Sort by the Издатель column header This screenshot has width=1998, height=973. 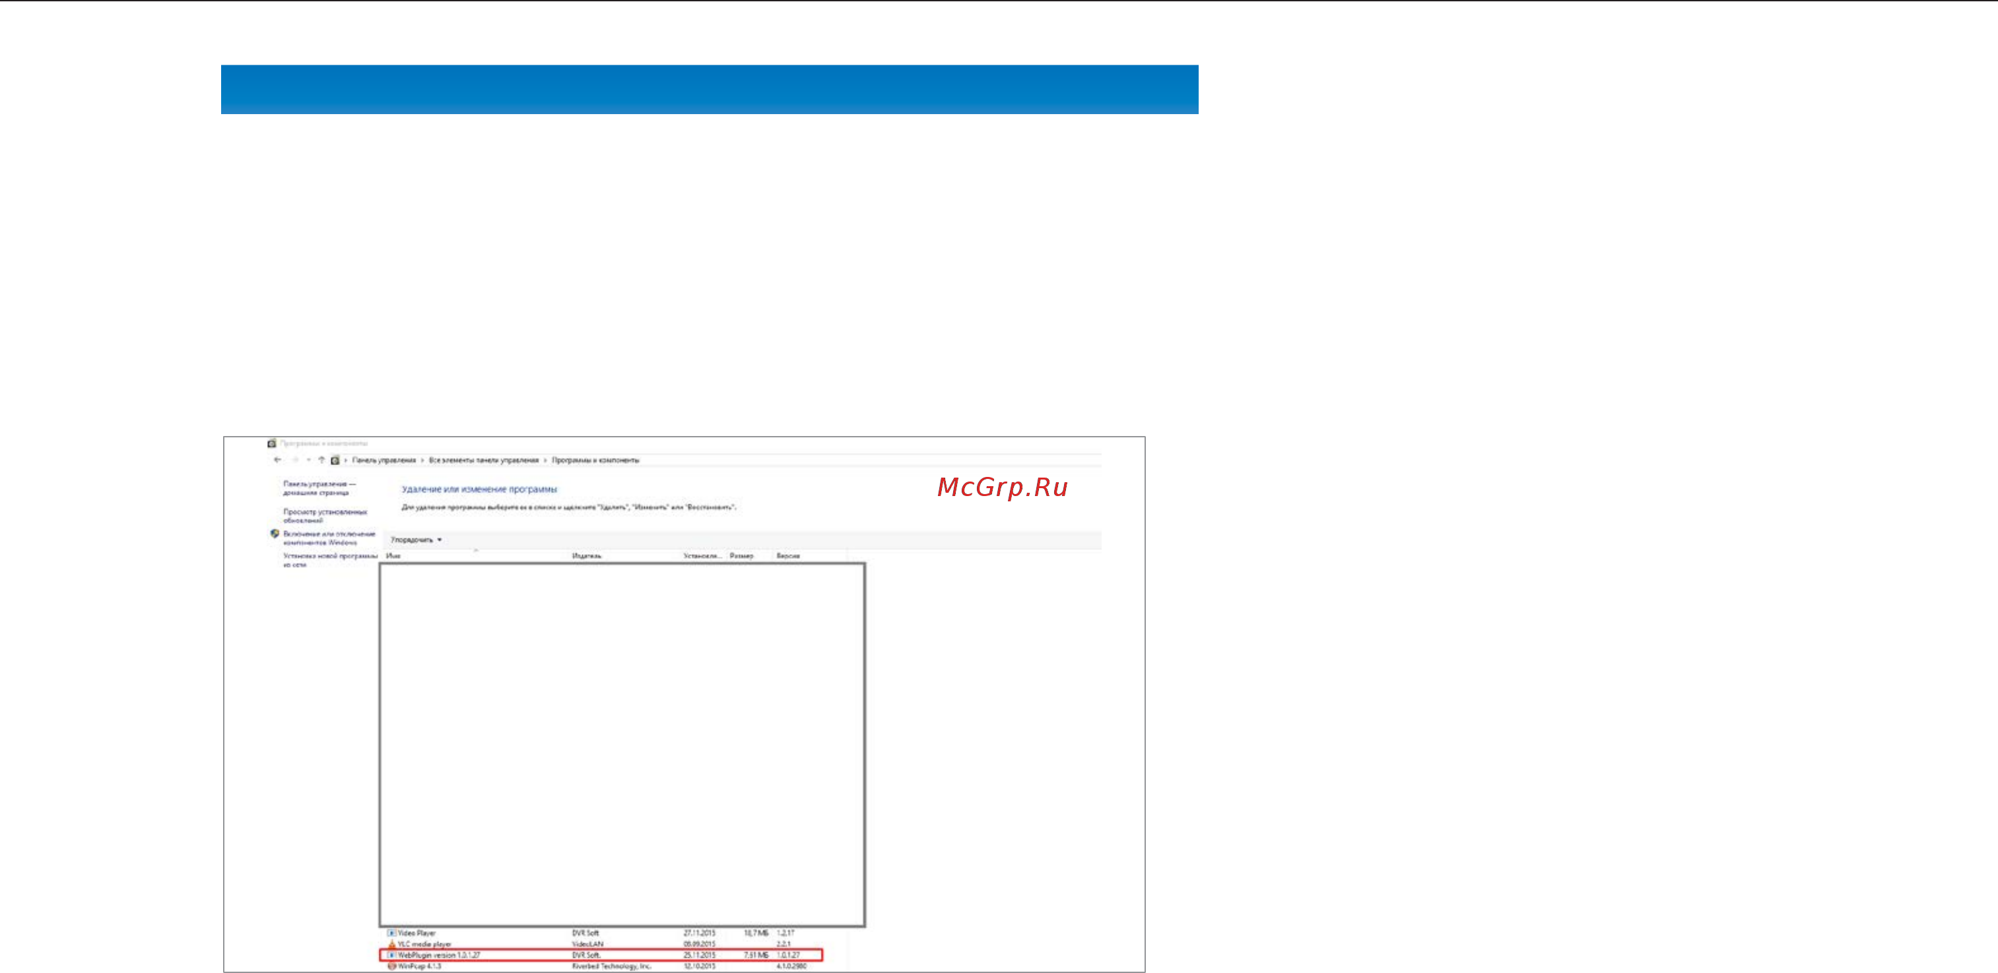pos(586,556)
